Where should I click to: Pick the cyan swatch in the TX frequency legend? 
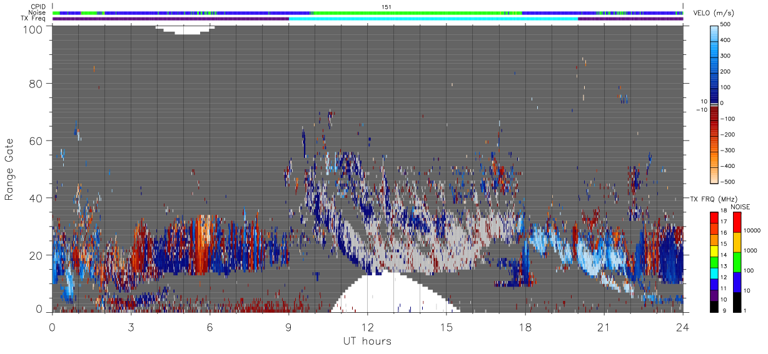click(x=714, y=272)
